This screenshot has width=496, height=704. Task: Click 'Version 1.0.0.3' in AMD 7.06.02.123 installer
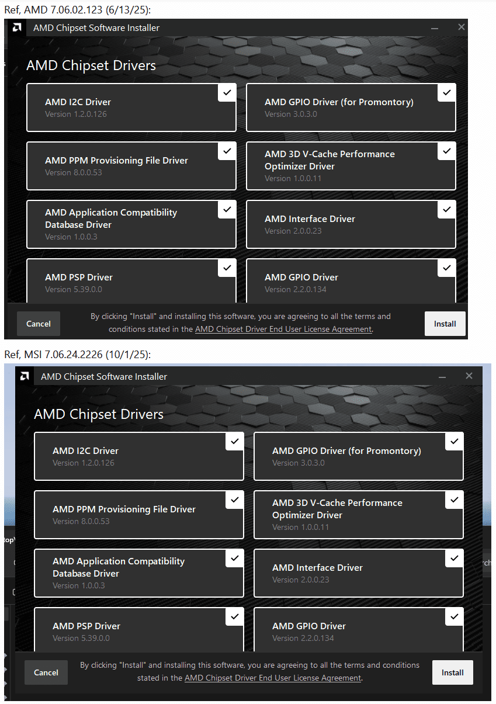click(x=71, y=237)
